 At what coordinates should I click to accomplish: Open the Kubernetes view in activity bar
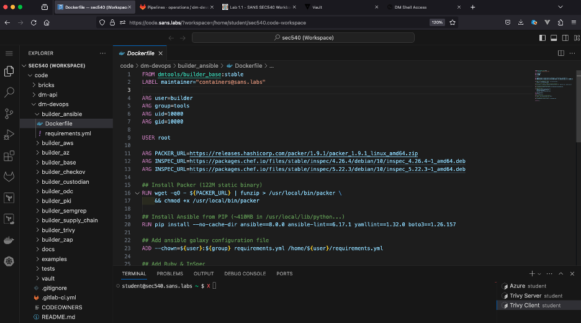tap(9, 262)
